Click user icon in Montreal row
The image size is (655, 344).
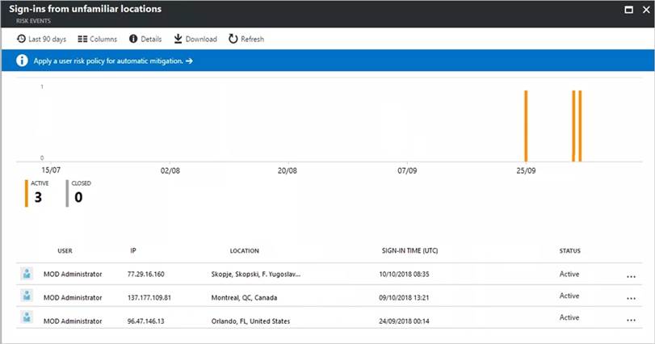pos(27,297)
